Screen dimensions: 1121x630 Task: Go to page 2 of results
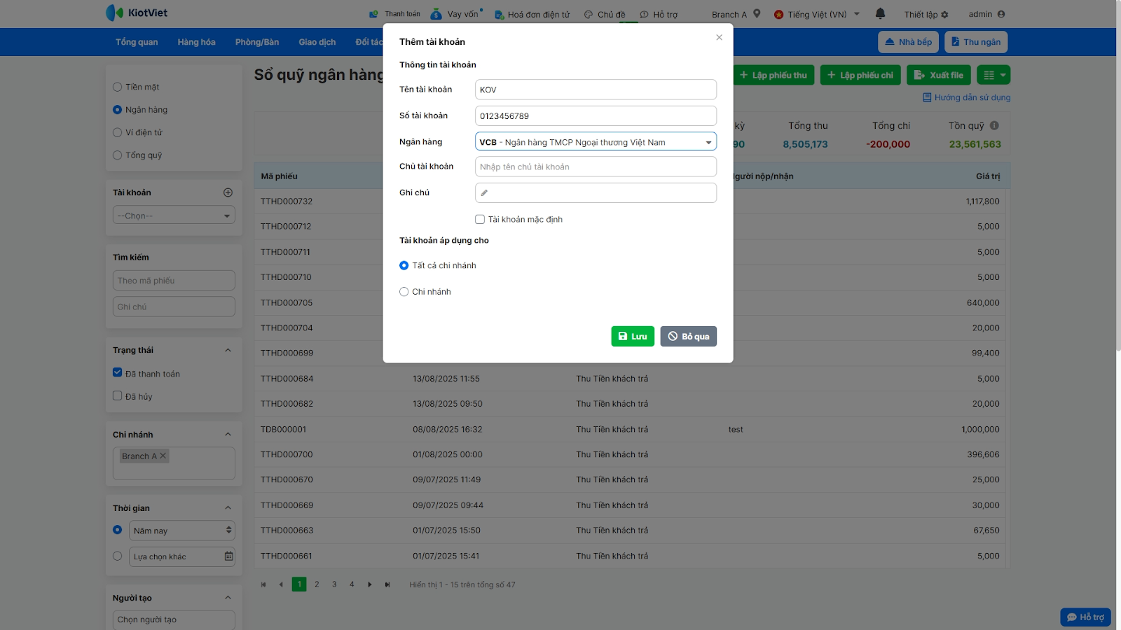point(317,584)
